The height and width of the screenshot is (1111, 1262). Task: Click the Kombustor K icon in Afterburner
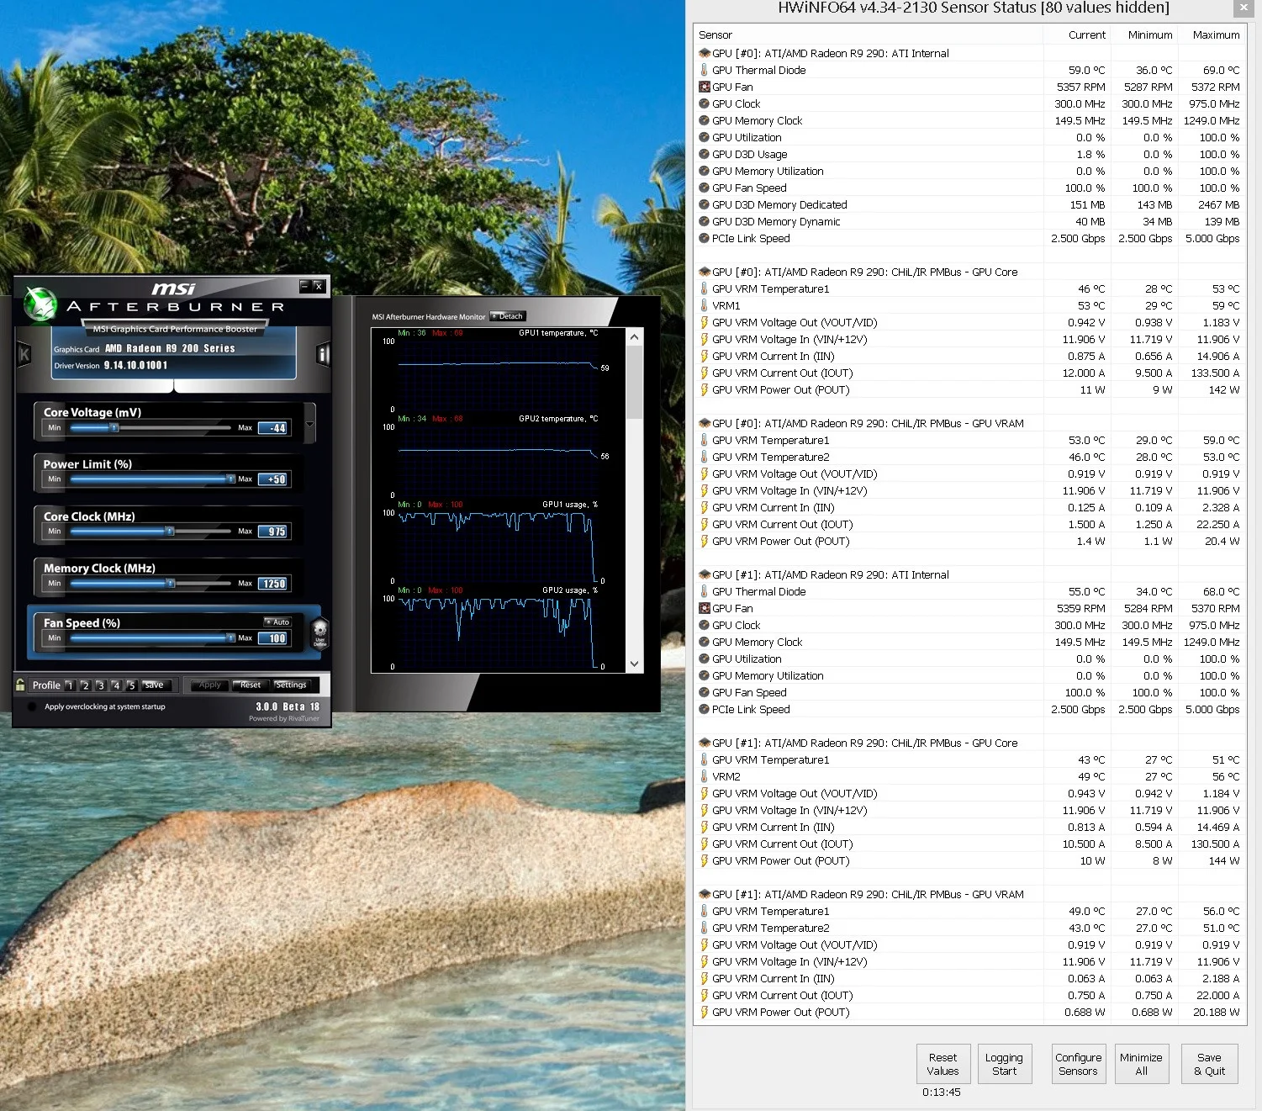click(24, 355)
